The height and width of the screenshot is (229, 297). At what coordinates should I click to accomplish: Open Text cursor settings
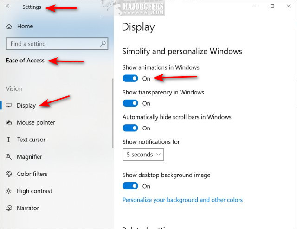[x=31, y=140]
